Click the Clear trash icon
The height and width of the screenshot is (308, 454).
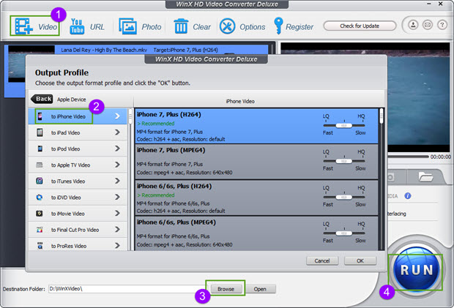tap(181, 26)
